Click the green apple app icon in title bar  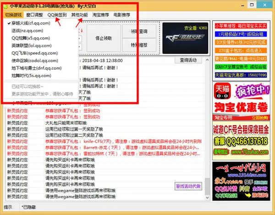6,6
